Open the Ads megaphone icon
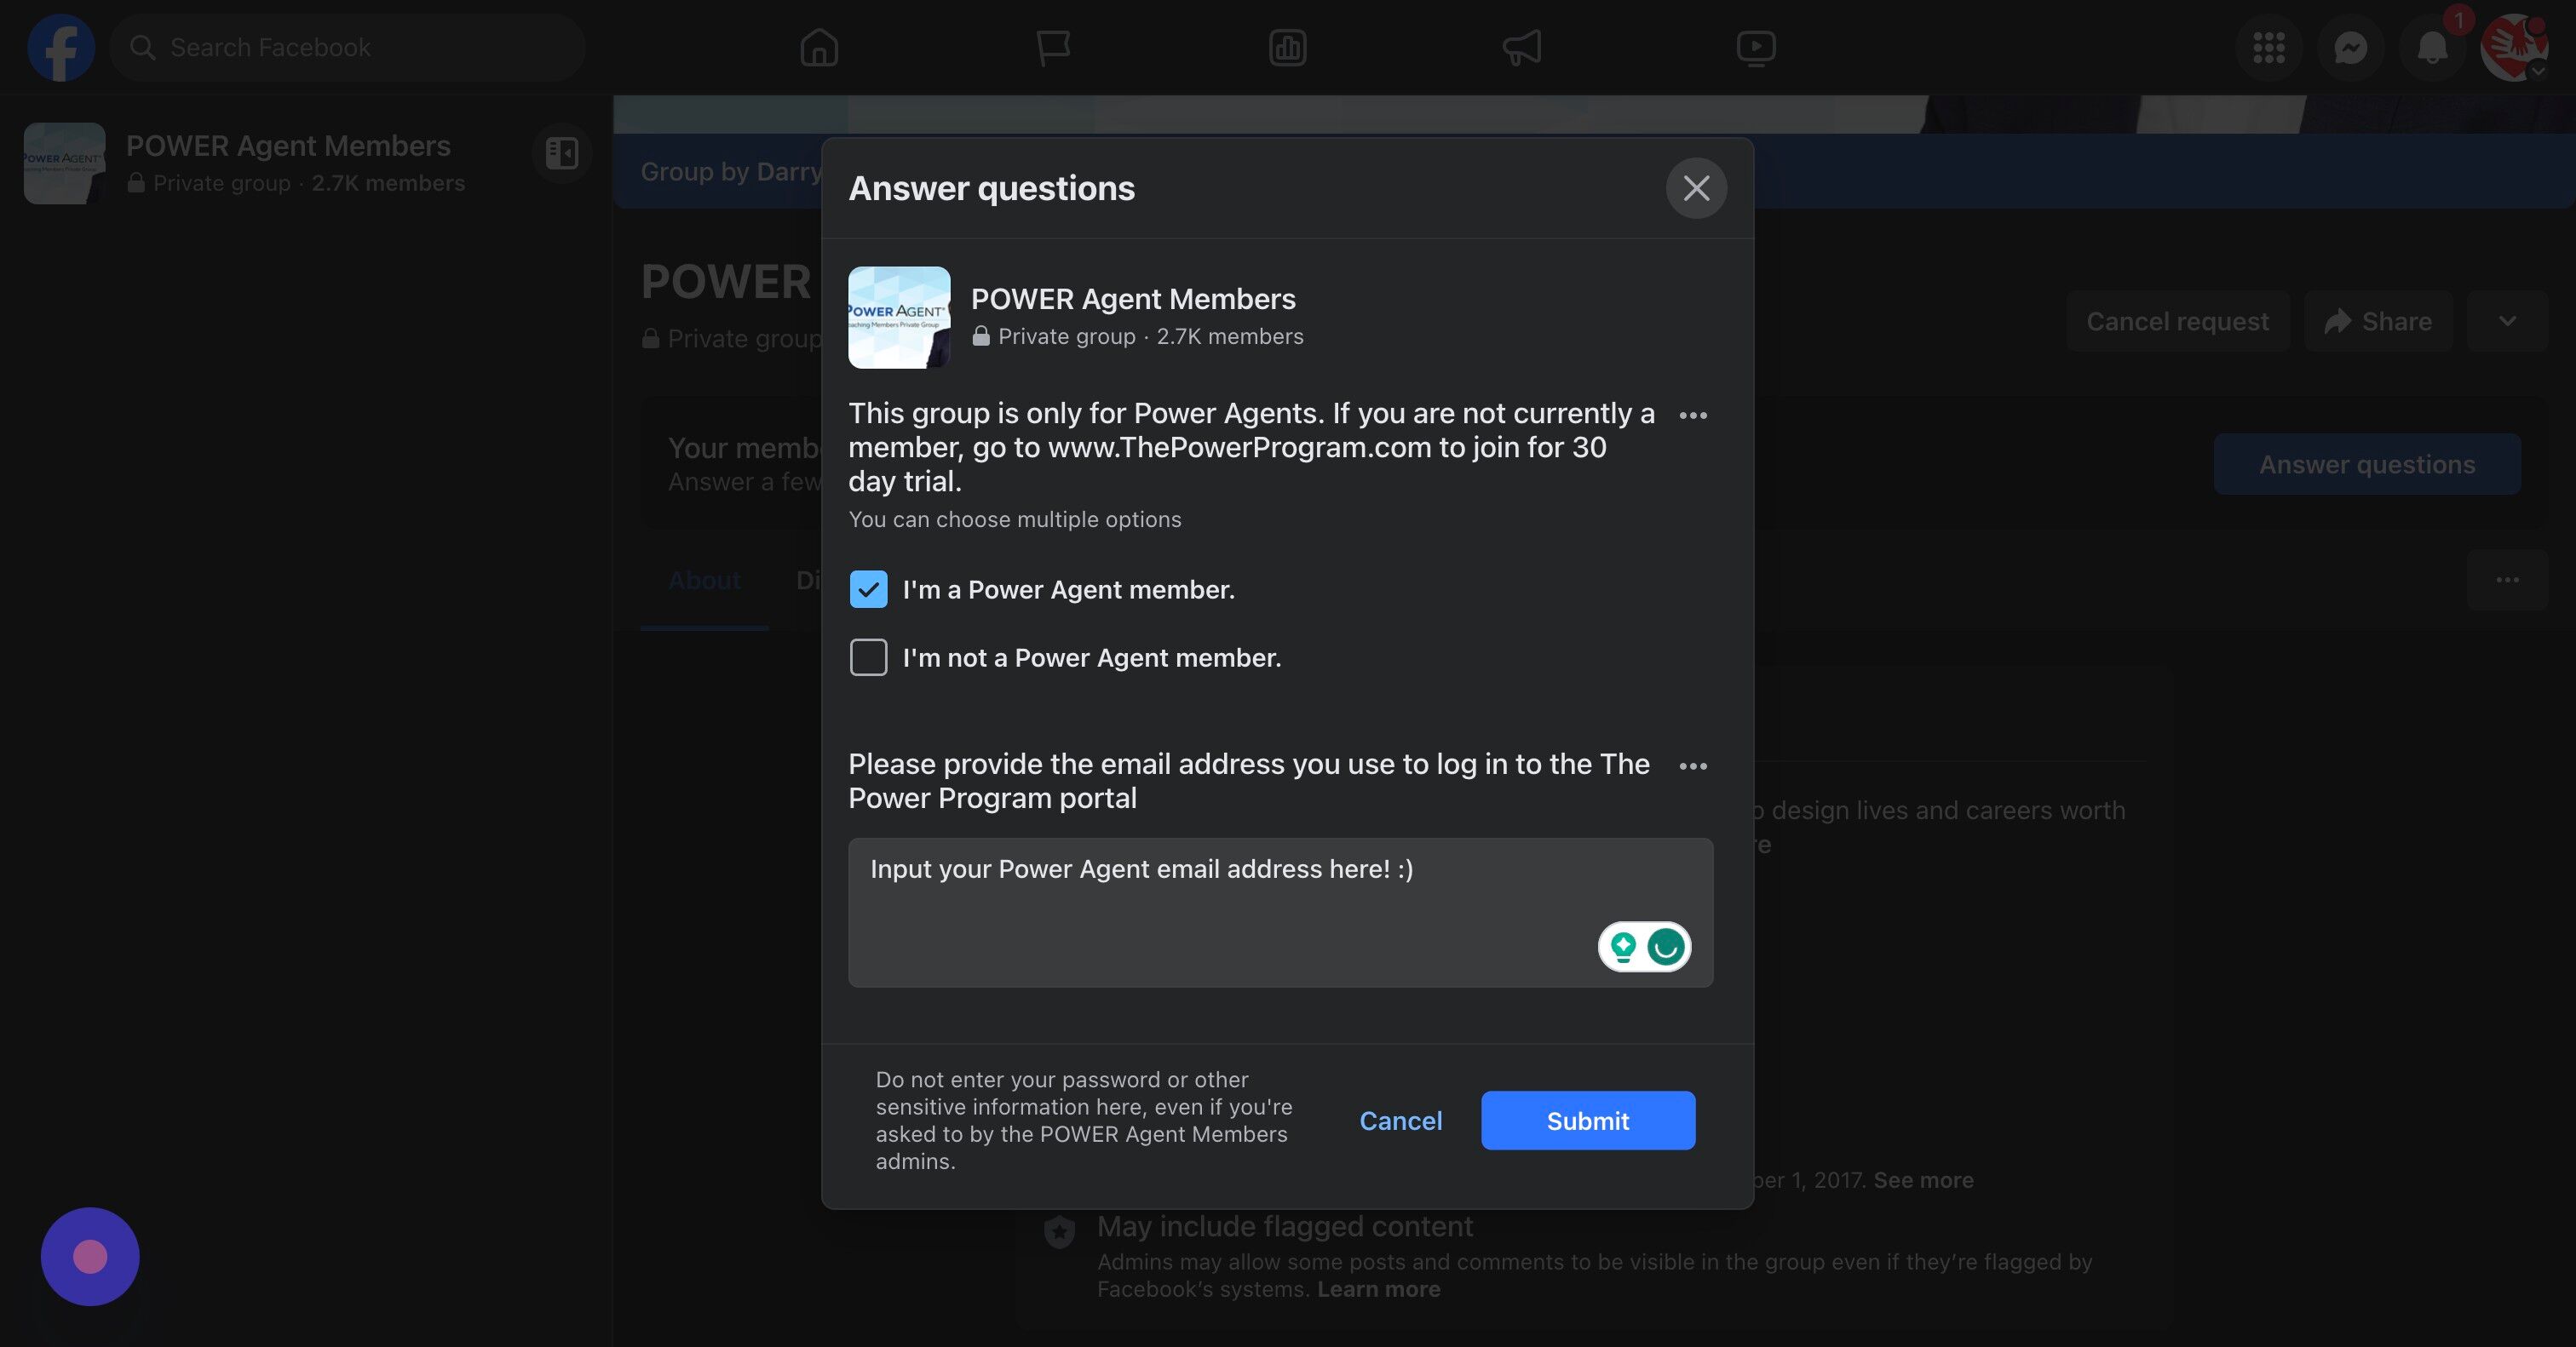Viewport: 2576px width, 1347px height. [x=1521, y=47]
